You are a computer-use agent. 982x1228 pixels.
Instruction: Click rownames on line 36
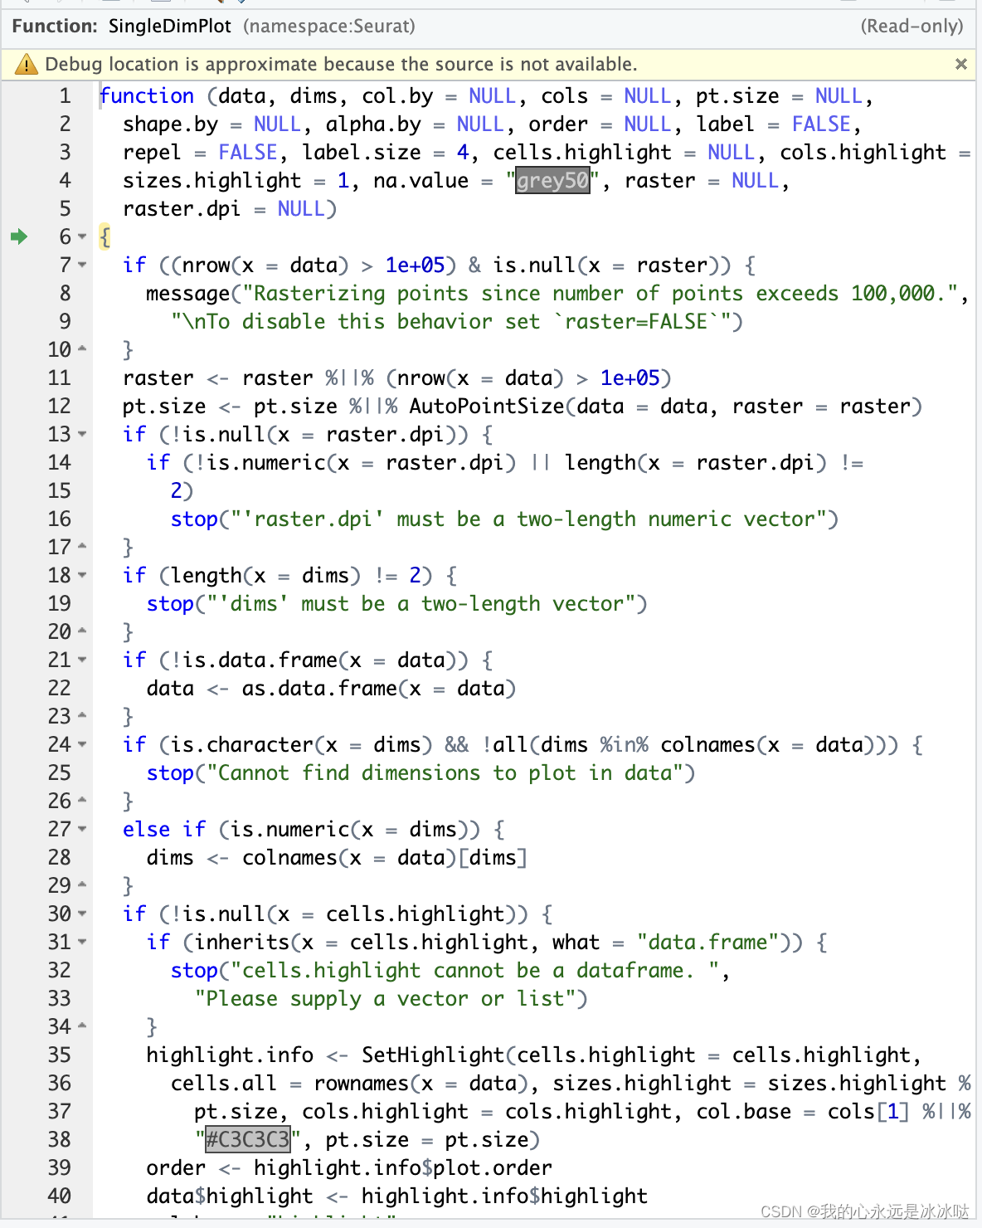(362, 1083)
